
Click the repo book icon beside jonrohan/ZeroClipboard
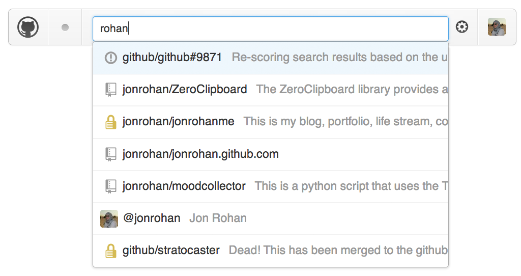click(x=110, y=90)
